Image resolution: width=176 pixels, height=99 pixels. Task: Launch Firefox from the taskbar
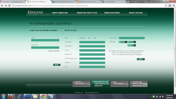coord(11,97)
